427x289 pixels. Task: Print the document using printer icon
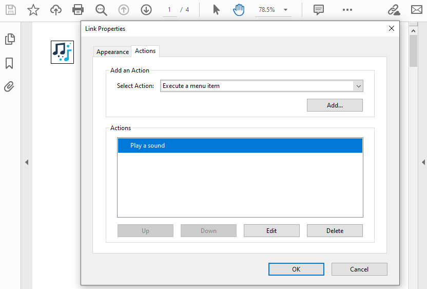(x=77, y=10)
